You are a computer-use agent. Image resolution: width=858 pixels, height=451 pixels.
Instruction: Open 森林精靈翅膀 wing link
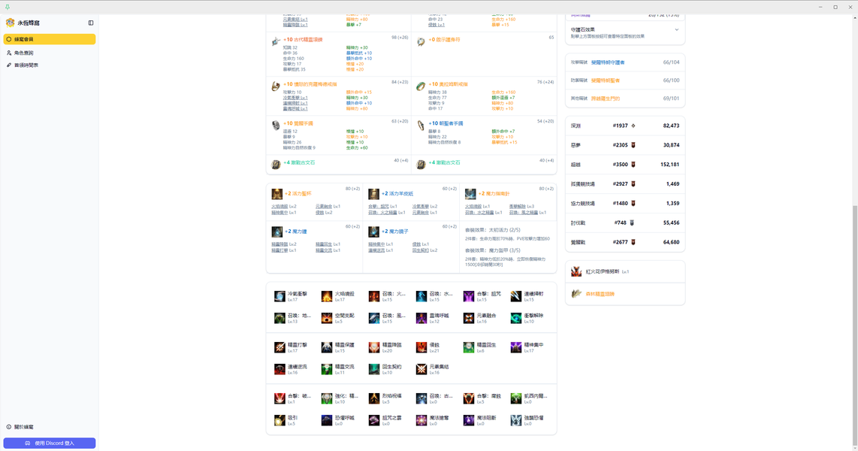(x=600, y=294)
